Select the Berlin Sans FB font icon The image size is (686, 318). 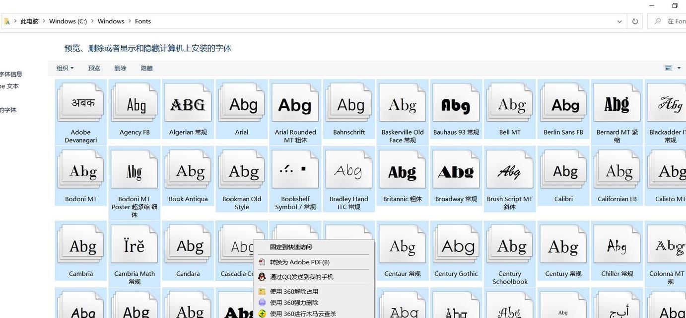(x=563, y=102)
